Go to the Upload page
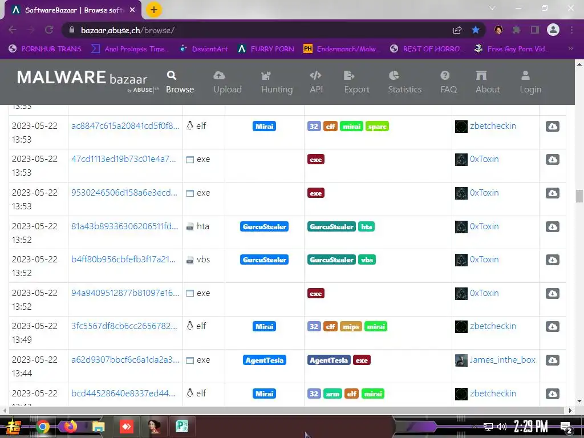This screenshot has height=438, width=584. pos(227,82)
